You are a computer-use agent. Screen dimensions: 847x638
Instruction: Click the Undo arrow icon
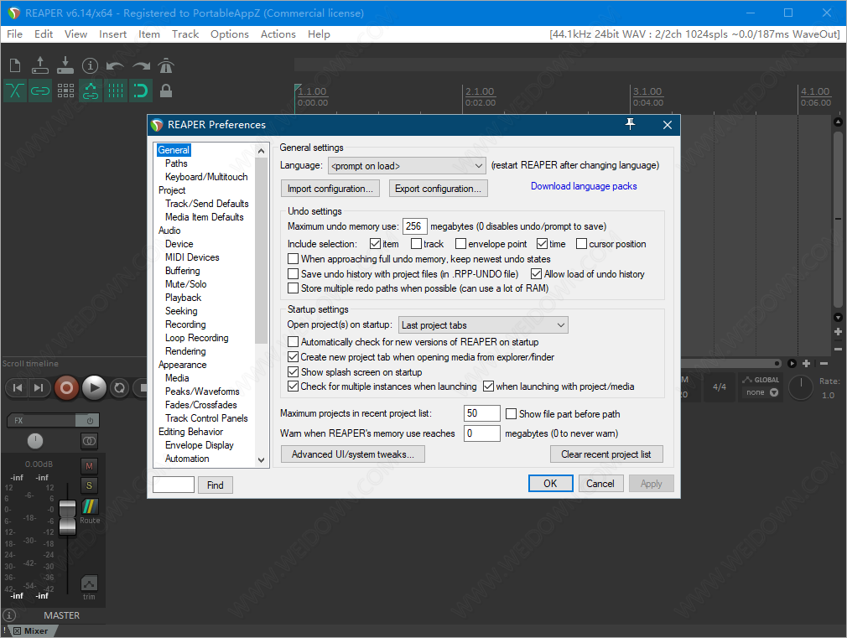click(x=115, y=66)
